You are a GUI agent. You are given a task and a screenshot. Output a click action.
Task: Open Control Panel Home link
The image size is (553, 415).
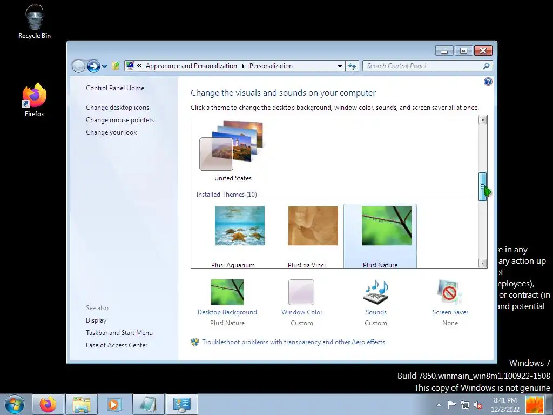(115, 88)
